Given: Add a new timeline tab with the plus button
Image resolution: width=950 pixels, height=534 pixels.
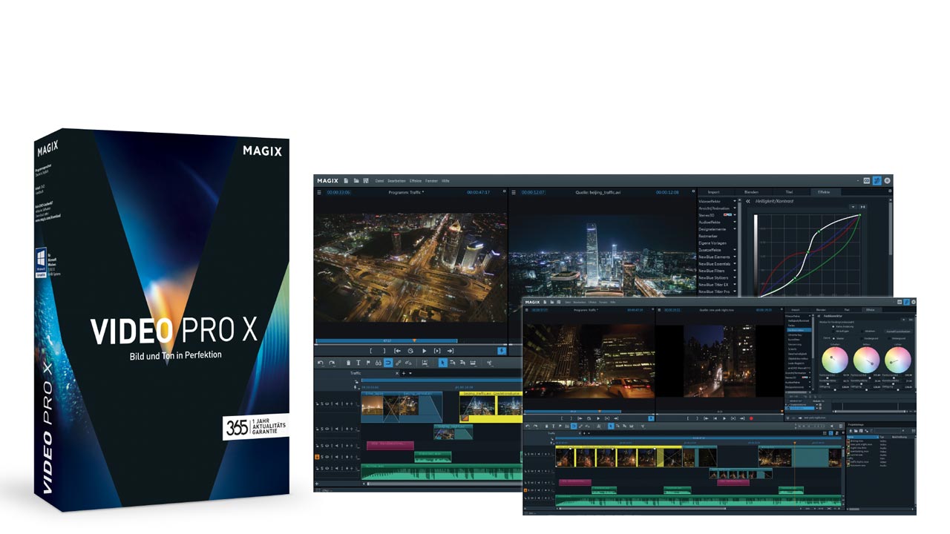Looking at the screenshot, I should coord(403,373).
